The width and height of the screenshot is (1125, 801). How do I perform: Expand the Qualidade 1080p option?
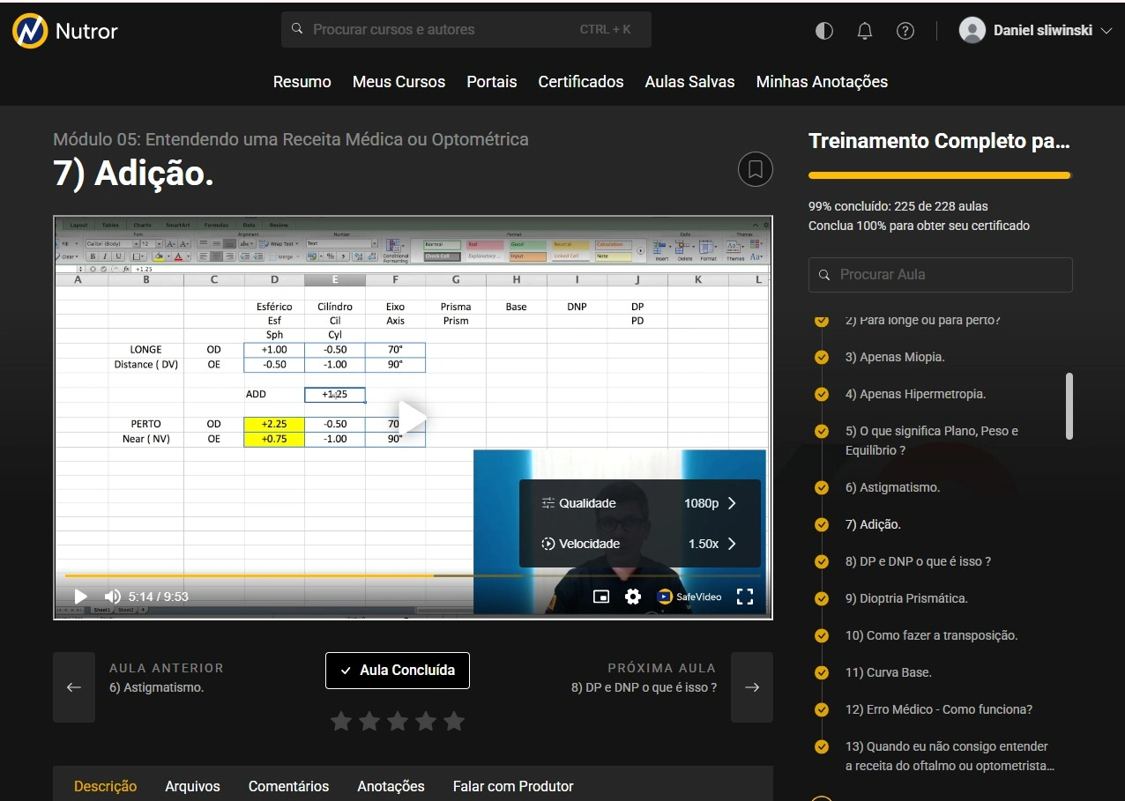(639, 503)
